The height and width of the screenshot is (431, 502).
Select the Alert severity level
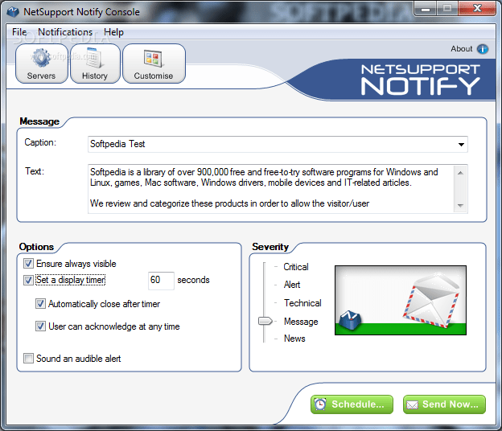pyautogui.click(x=292, y=285)
